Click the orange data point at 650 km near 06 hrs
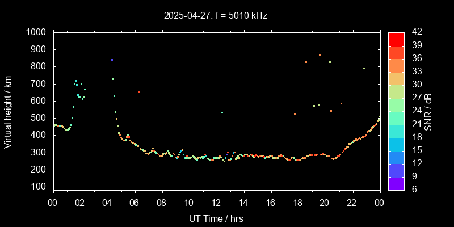454x227 pixels. (x=139, y=91)
